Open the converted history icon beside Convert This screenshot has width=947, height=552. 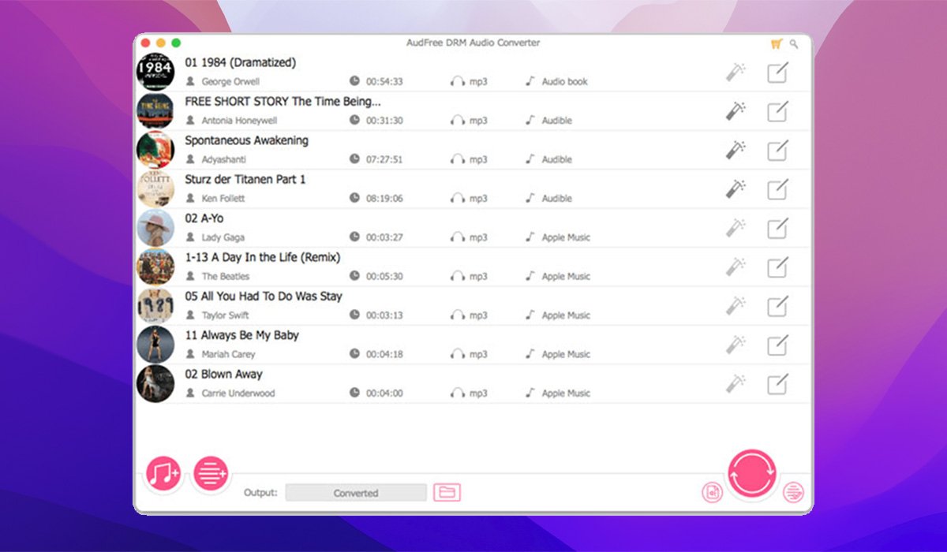tap(712, 493)
